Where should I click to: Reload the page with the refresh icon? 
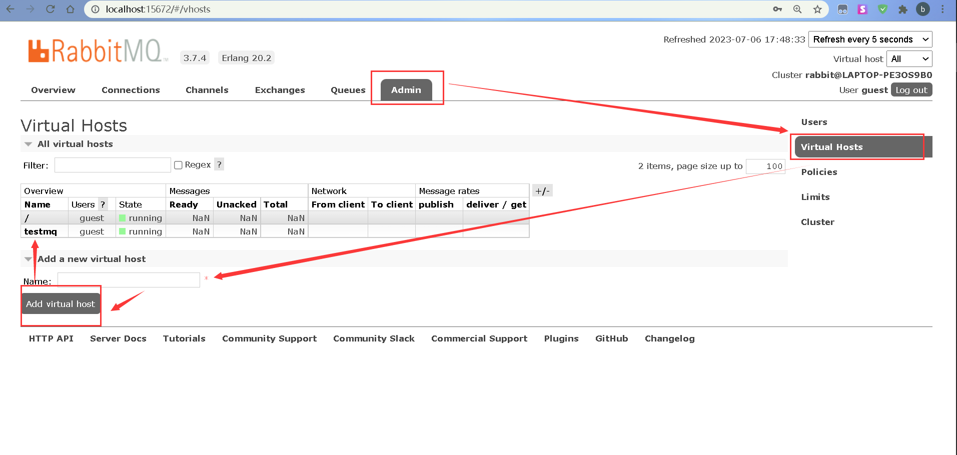(x=51, y=9)
